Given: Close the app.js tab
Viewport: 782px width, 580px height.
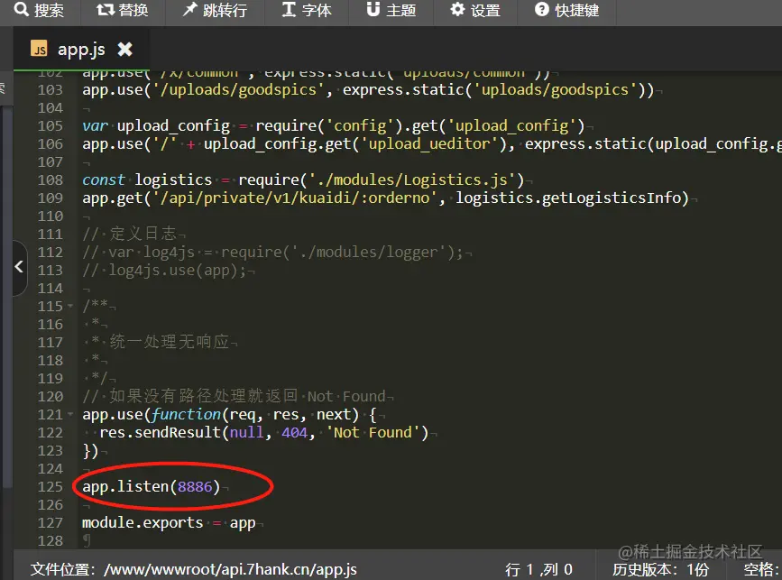Looking at the screenshot, I should point(124,49).
